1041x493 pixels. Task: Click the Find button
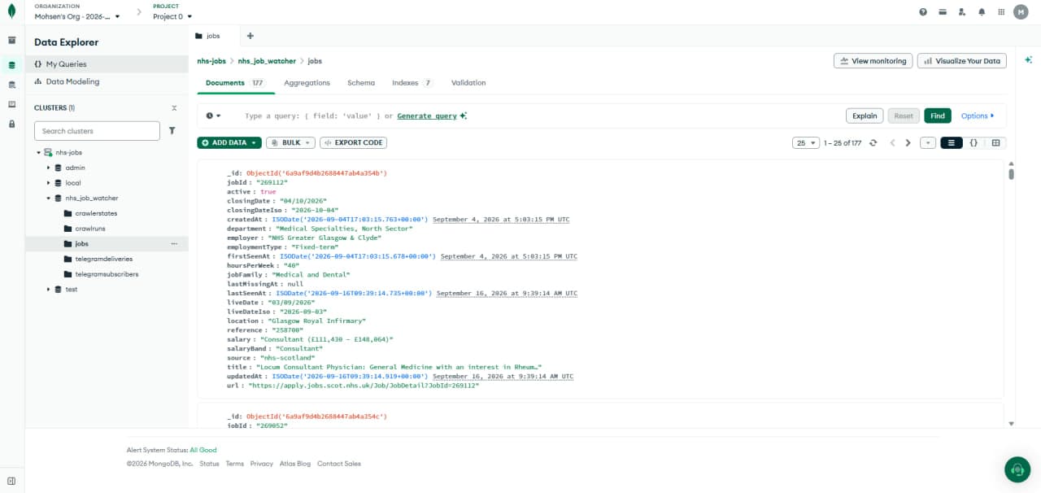point(938,116)
